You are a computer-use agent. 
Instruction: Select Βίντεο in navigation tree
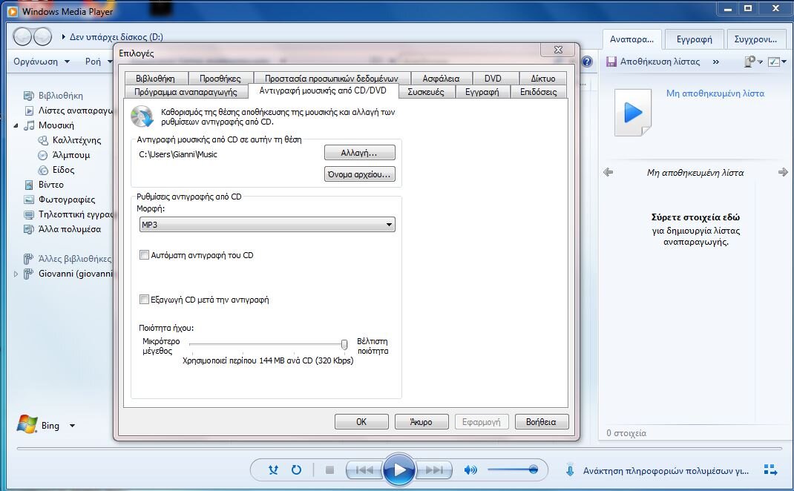click(x=50, y=185)
